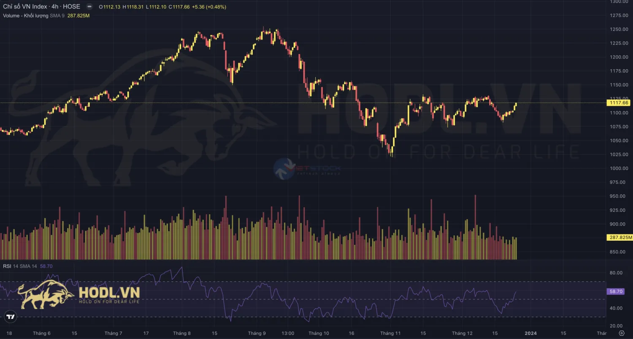Click the last candlestick at the chart's right edge

pyautogui.click(x=516, y=105)
